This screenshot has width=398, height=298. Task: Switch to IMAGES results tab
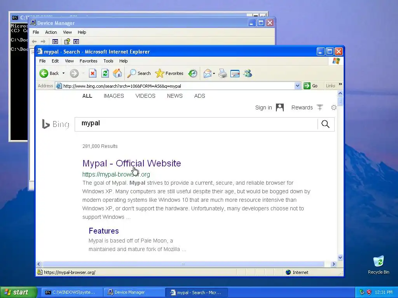[x=114, y=96]
